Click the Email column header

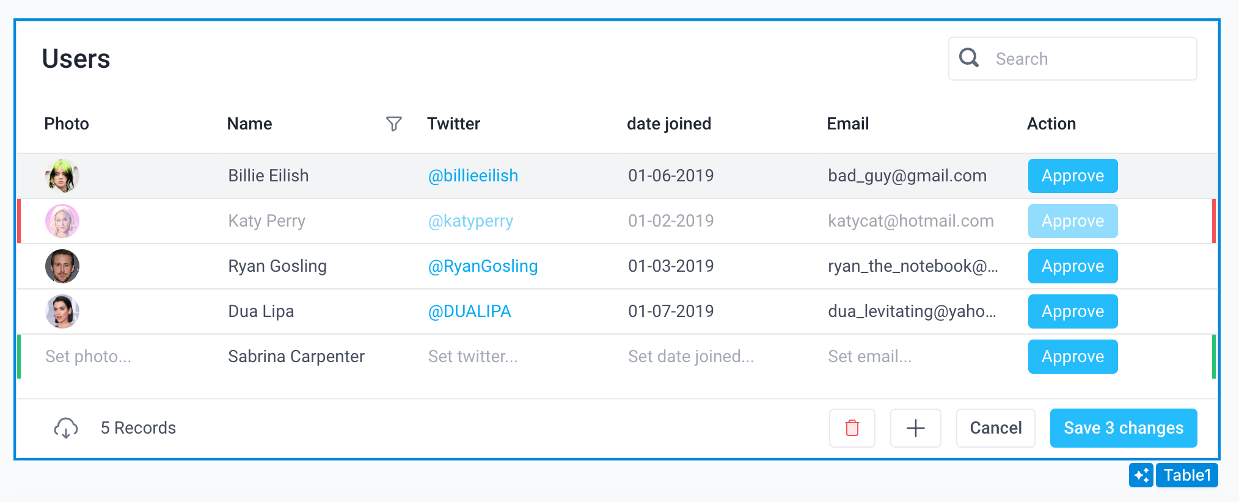coord(847,123)
